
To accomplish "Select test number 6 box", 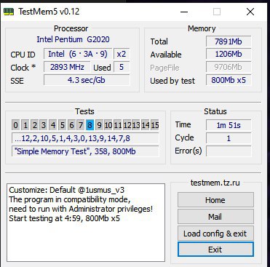I will point(71,125).
